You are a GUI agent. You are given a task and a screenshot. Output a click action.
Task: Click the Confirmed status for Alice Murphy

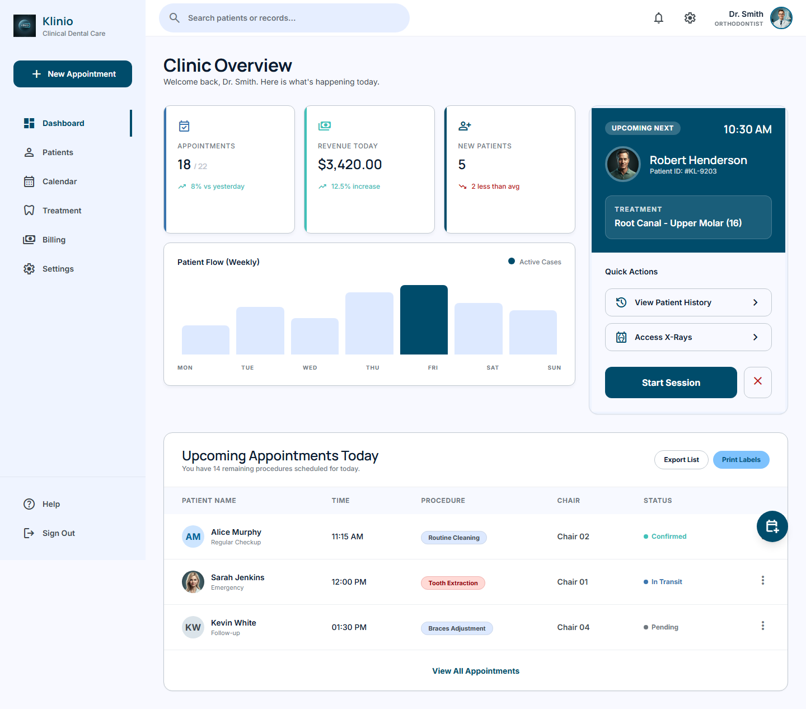[x=665, y=537]
